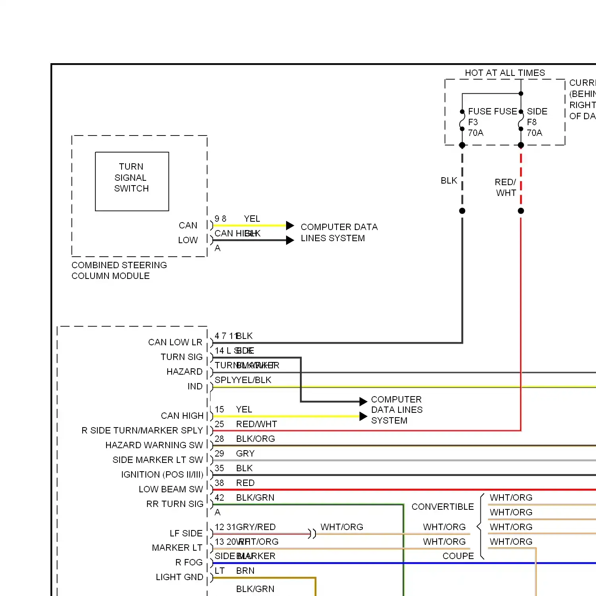Click the 29 GRY pin label
The height and width of the screenshot is (596, 596).
pos(234,453)
